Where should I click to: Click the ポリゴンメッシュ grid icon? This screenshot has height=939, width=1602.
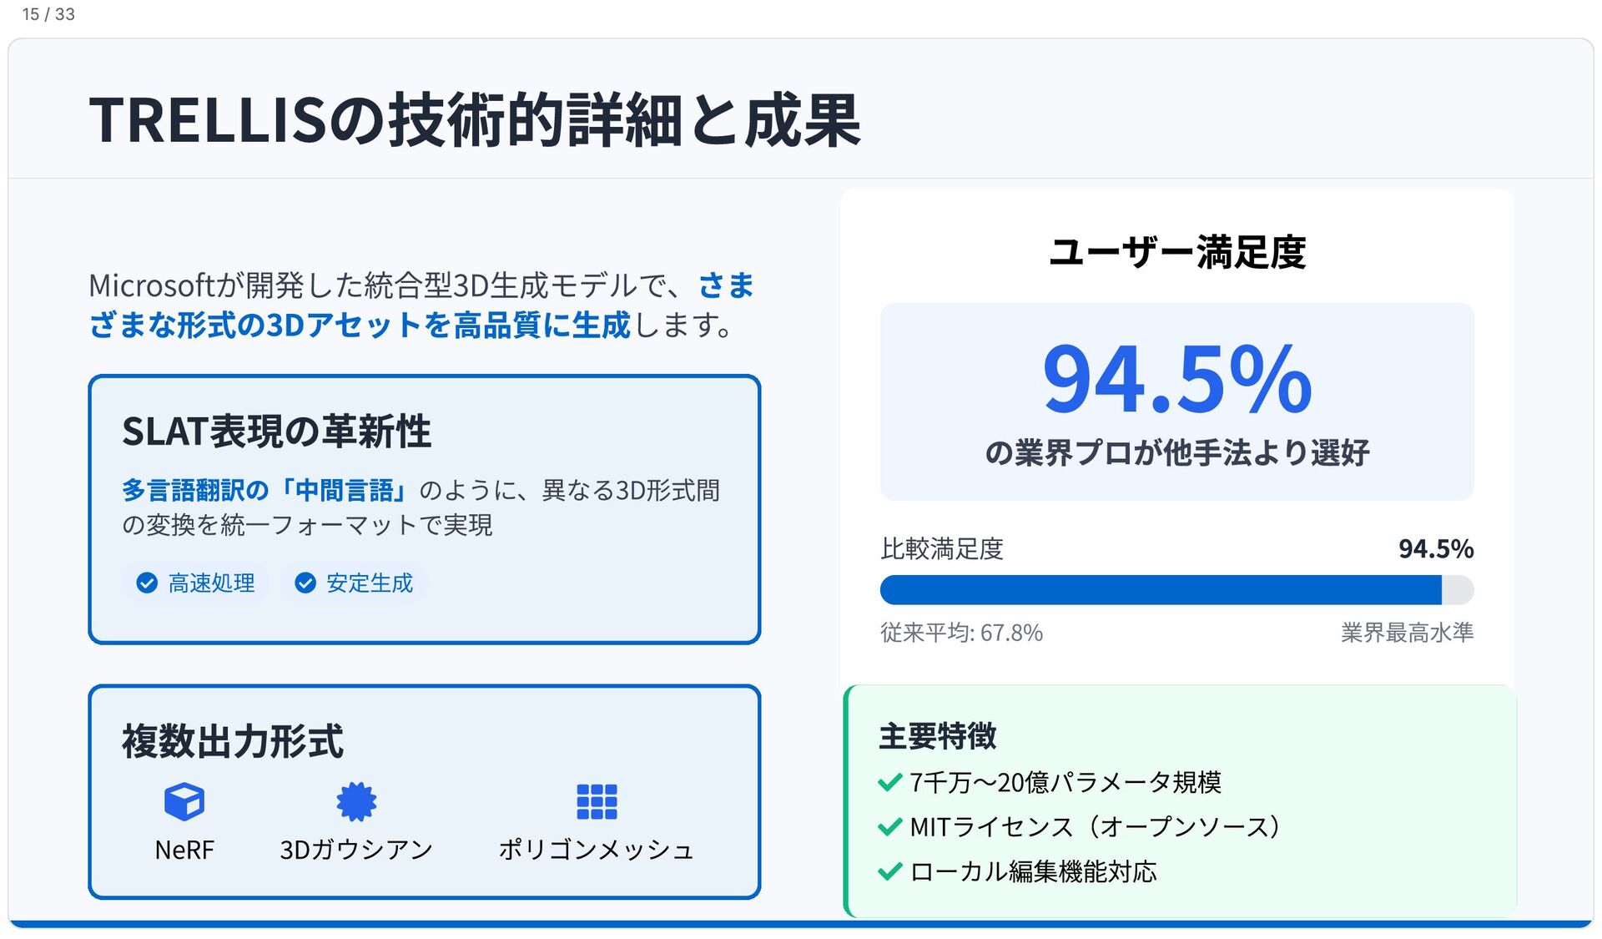(x=597, y=802)
